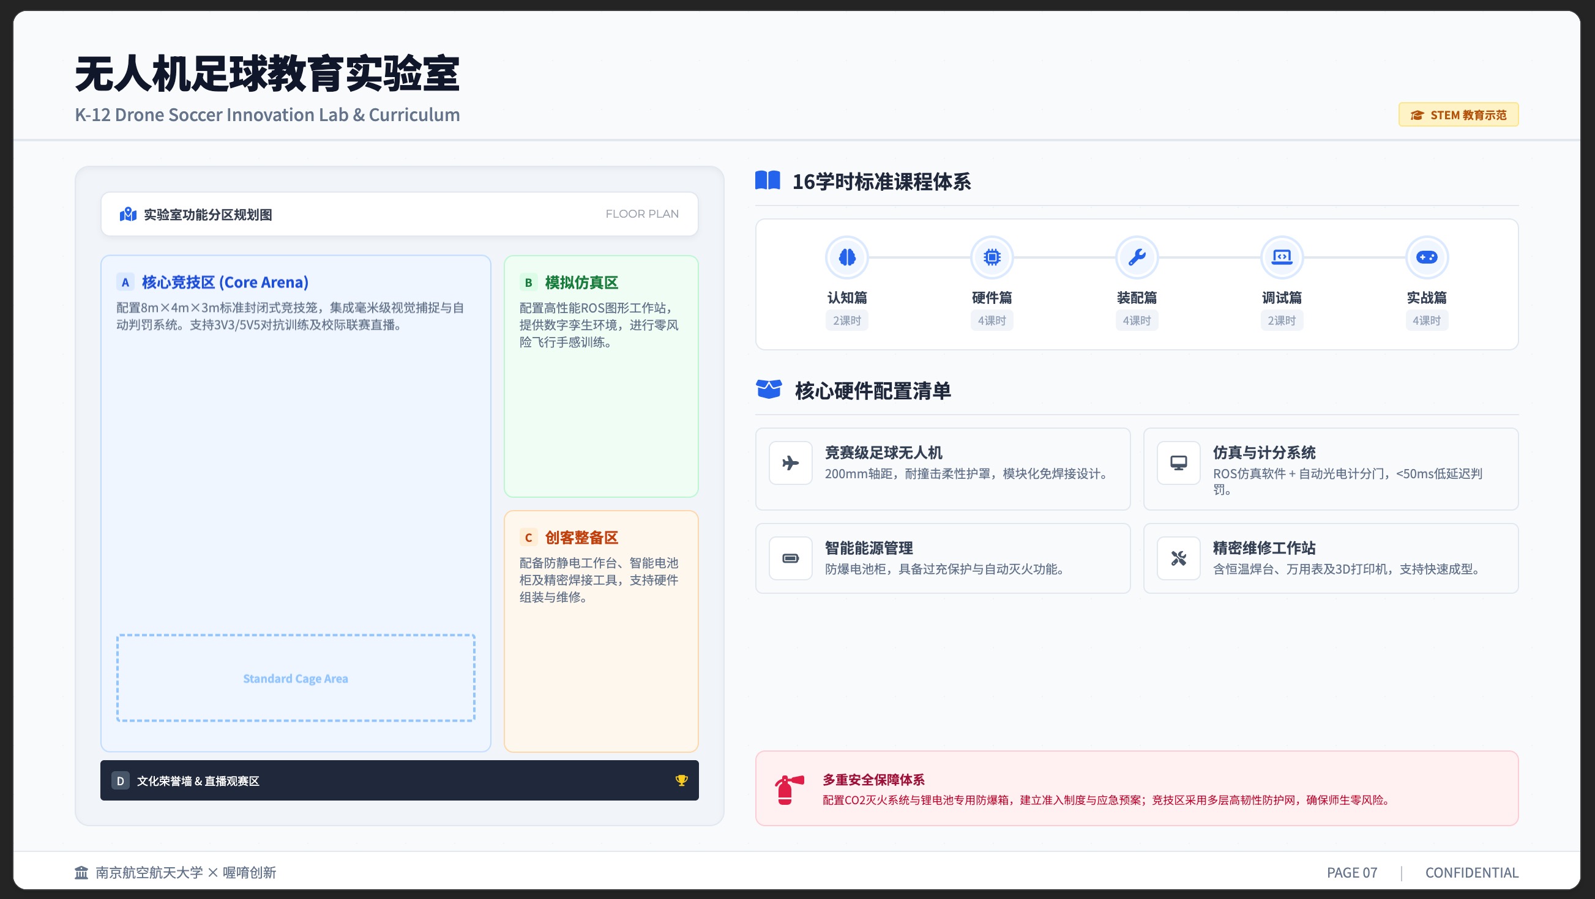Click the 硬件篇 step label
1595x899 pixels.
(992, 297)
